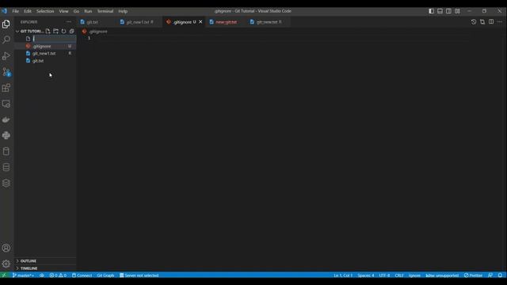This screenshot has width=507, height=285.
Task: Click the New File icon in Explorer
Action: 48,31
